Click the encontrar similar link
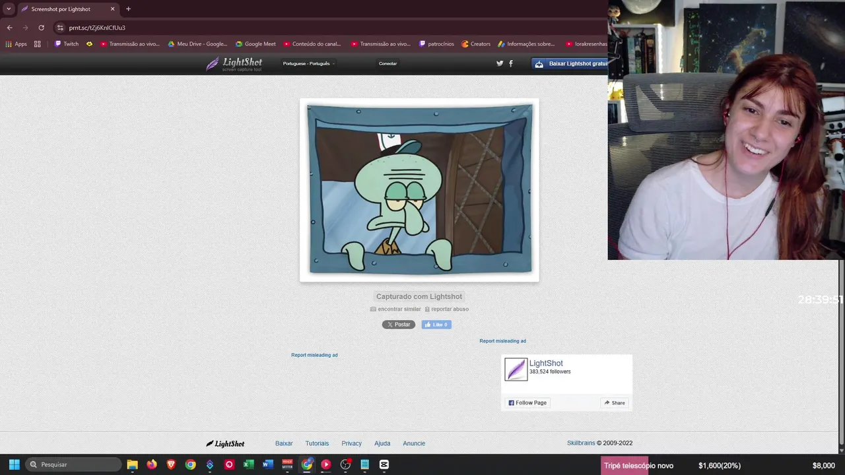Image resolution: width=845 pixels, height=475 pixels. pos(395,309)
